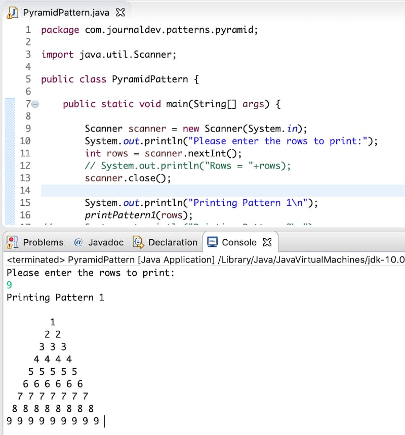
Task: Click the pyramid row of 9s
Action: tap(53, 421)
